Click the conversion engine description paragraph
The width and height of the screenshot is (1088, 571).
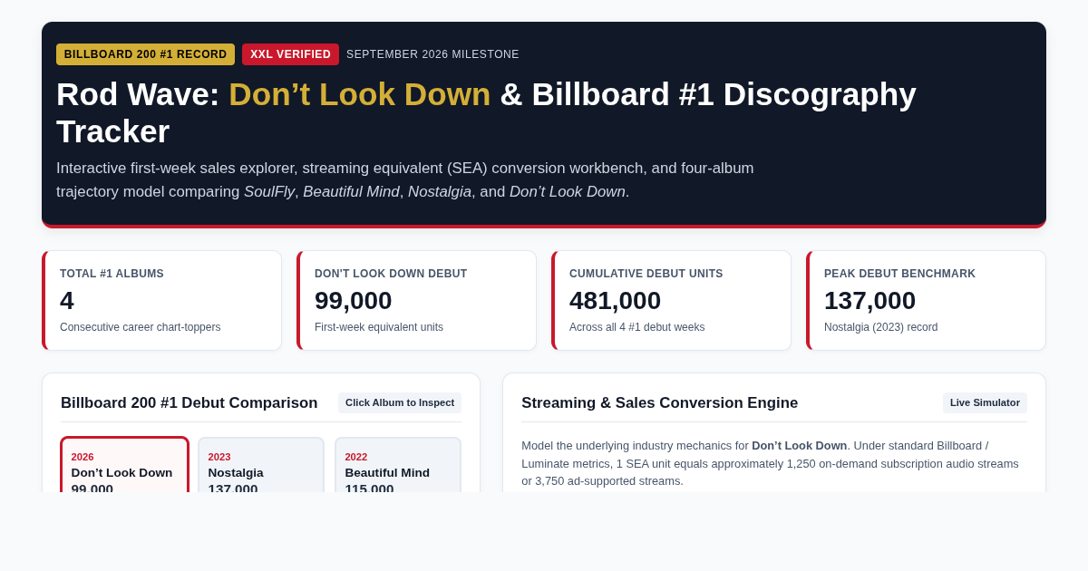772,463
